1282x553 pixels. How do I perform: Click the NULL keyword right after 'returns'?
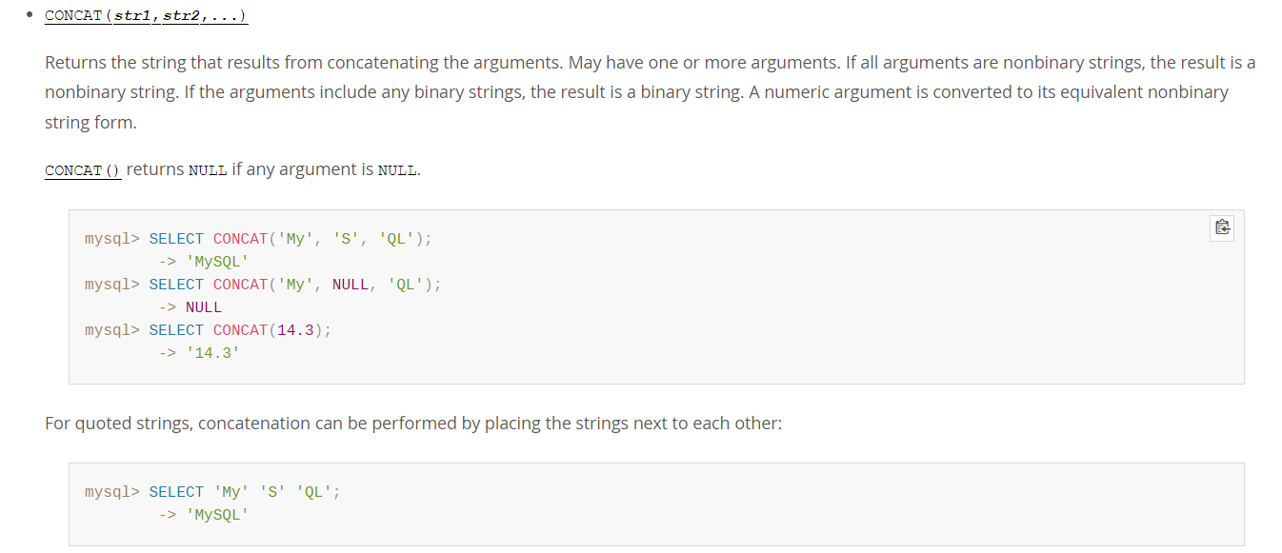point(208,170)
